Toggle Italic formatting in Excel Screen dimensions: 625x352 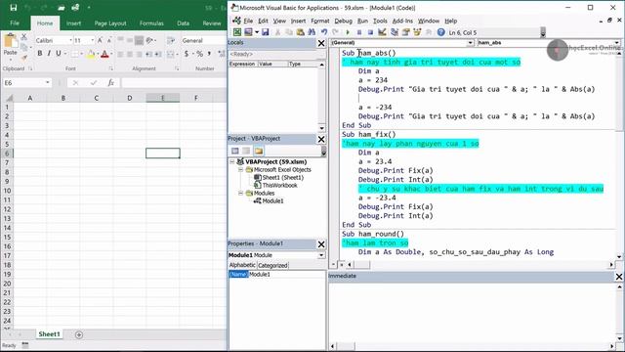tap(49, 54)
